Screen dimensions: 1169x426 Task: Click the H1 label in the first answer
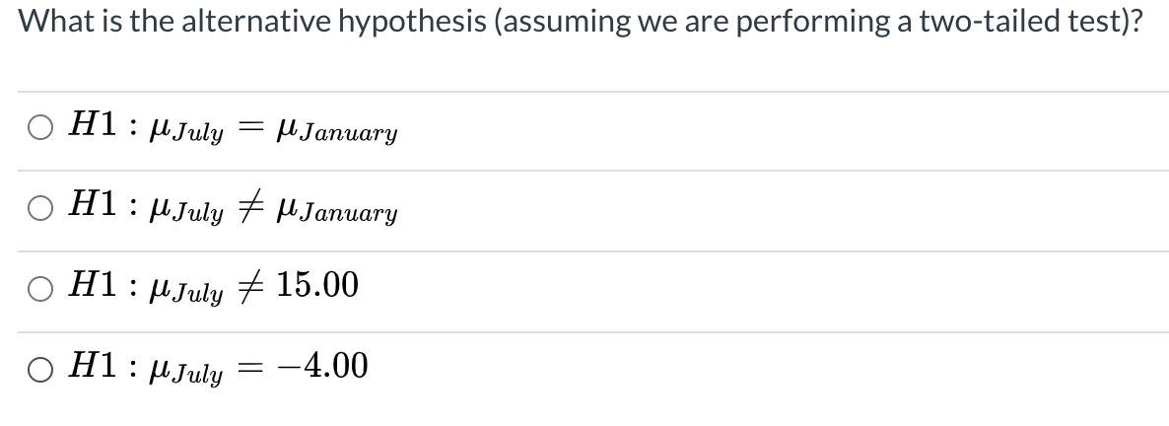coord(93,126)
